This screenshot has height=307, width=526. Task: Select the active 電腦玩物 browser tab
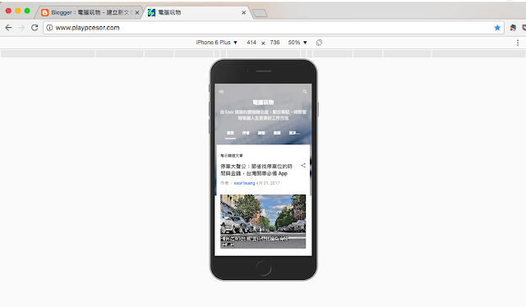pos(198,13)
